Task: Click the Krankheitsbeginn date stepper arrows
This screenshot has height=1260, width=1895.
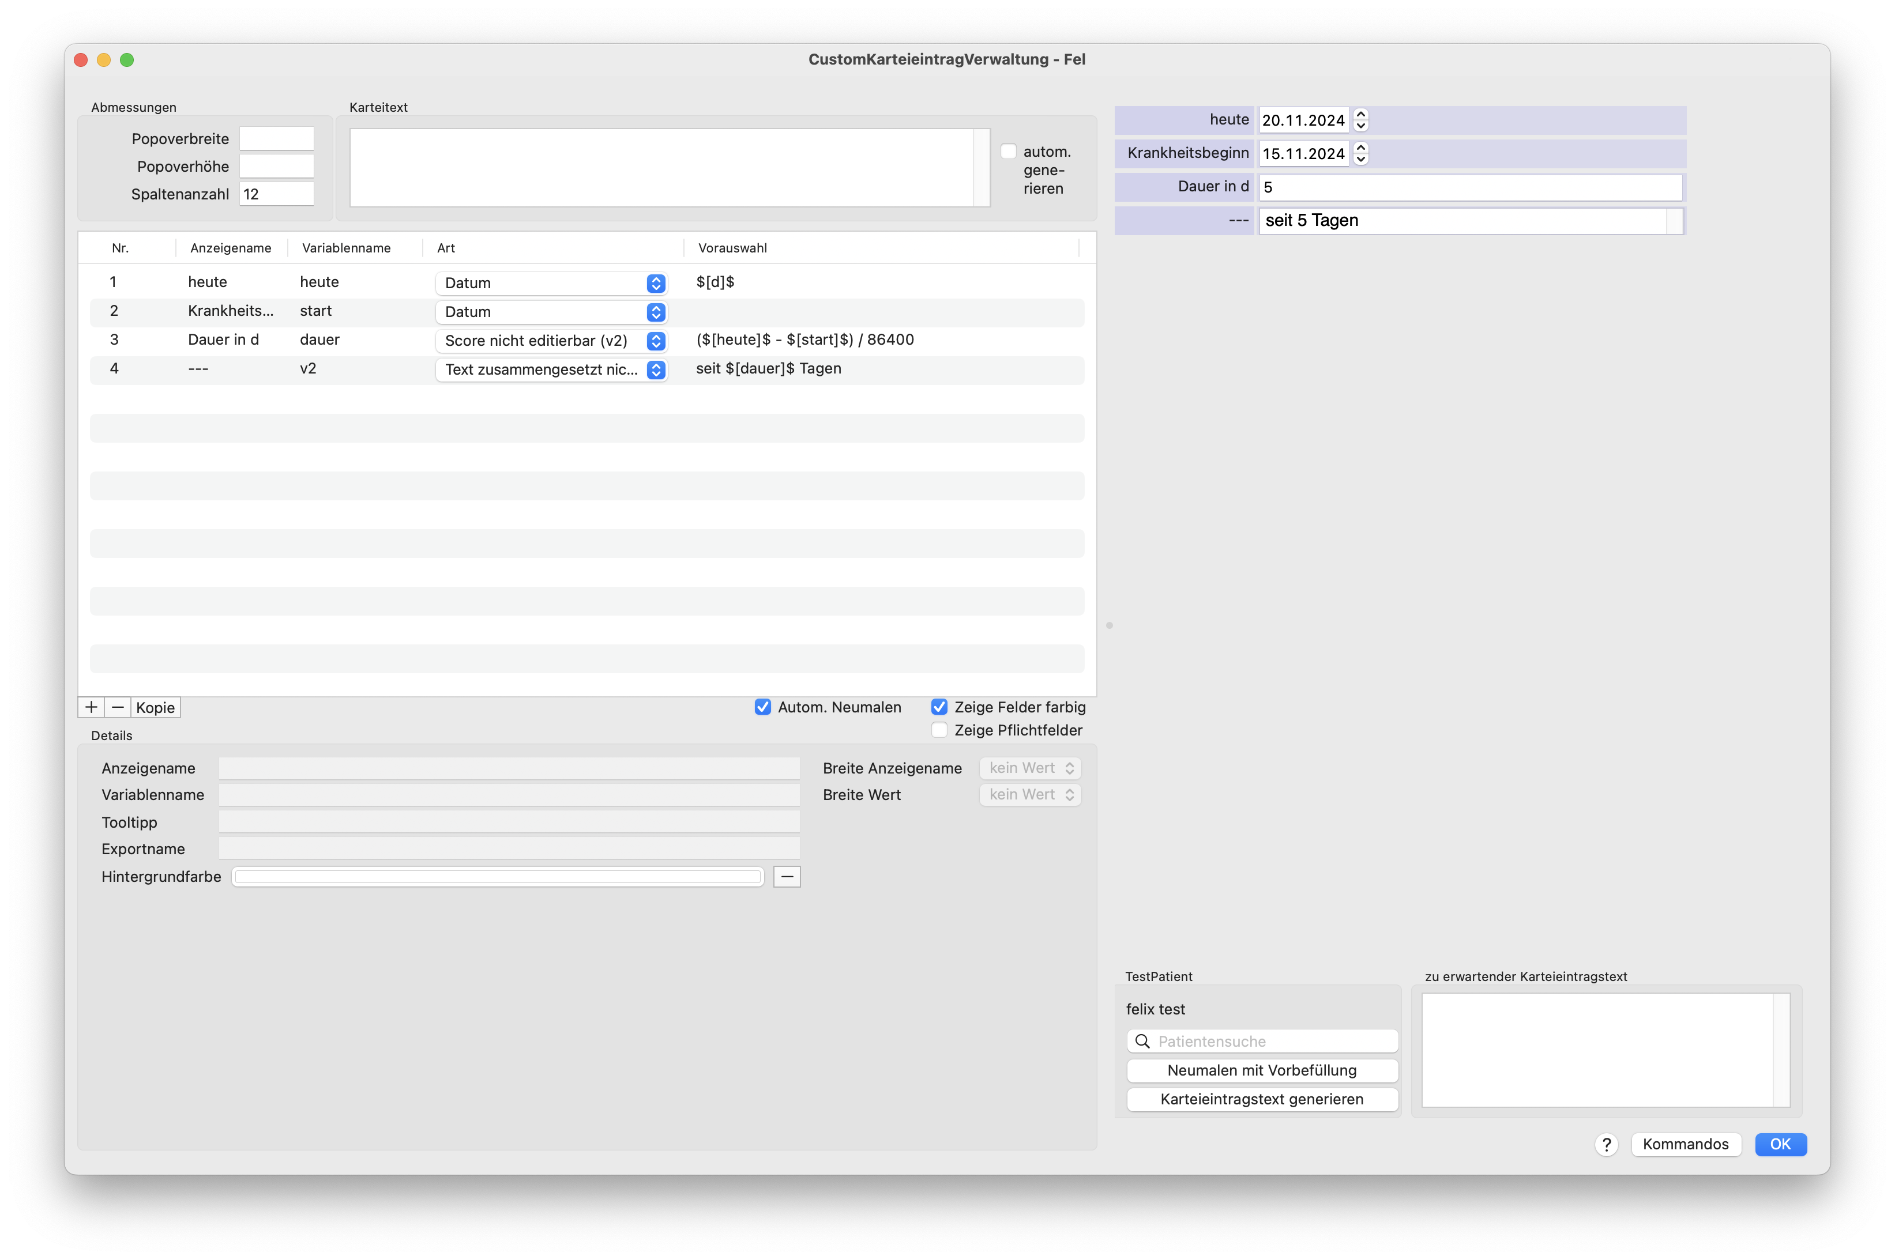Action: pos(1360,153)
